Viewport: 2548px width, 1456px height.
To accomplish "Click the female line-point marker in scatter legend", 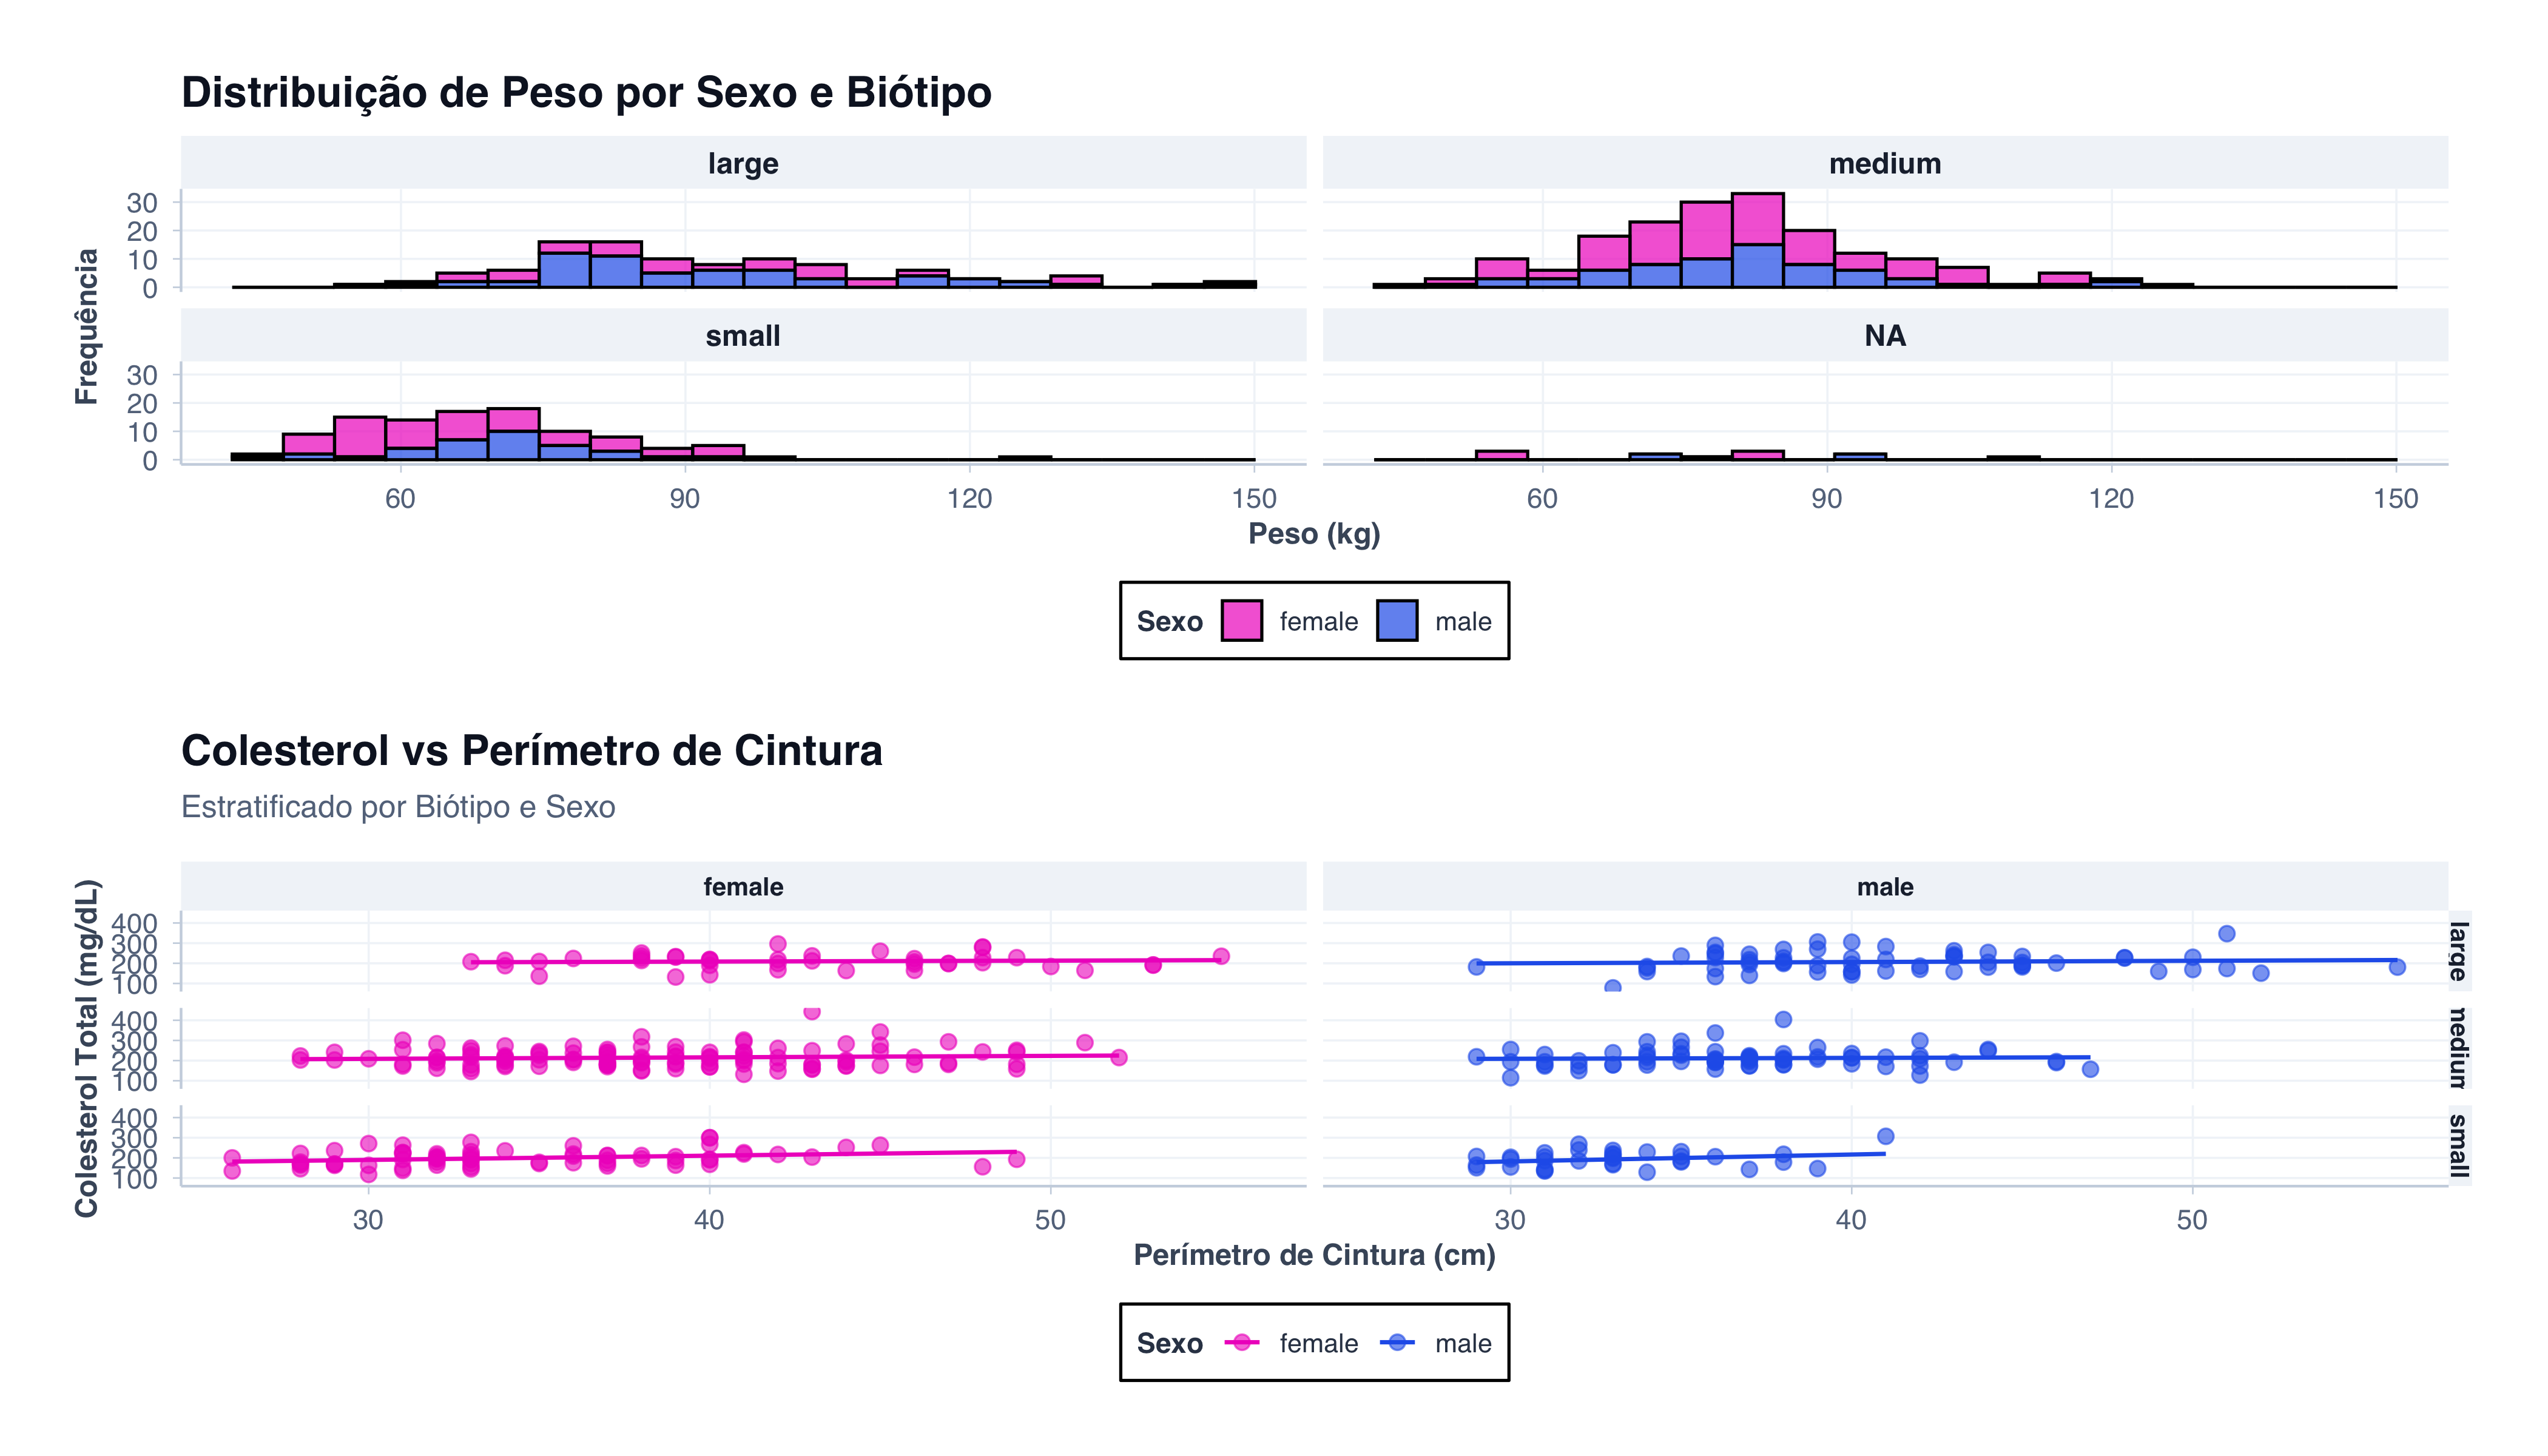I will pos(1241,1343).
